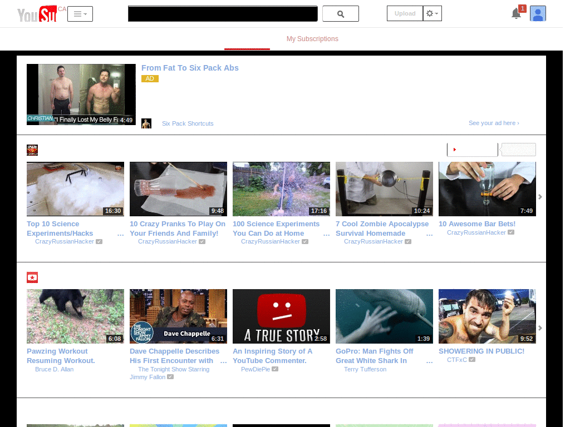Click the red play subscribe button

472,150
